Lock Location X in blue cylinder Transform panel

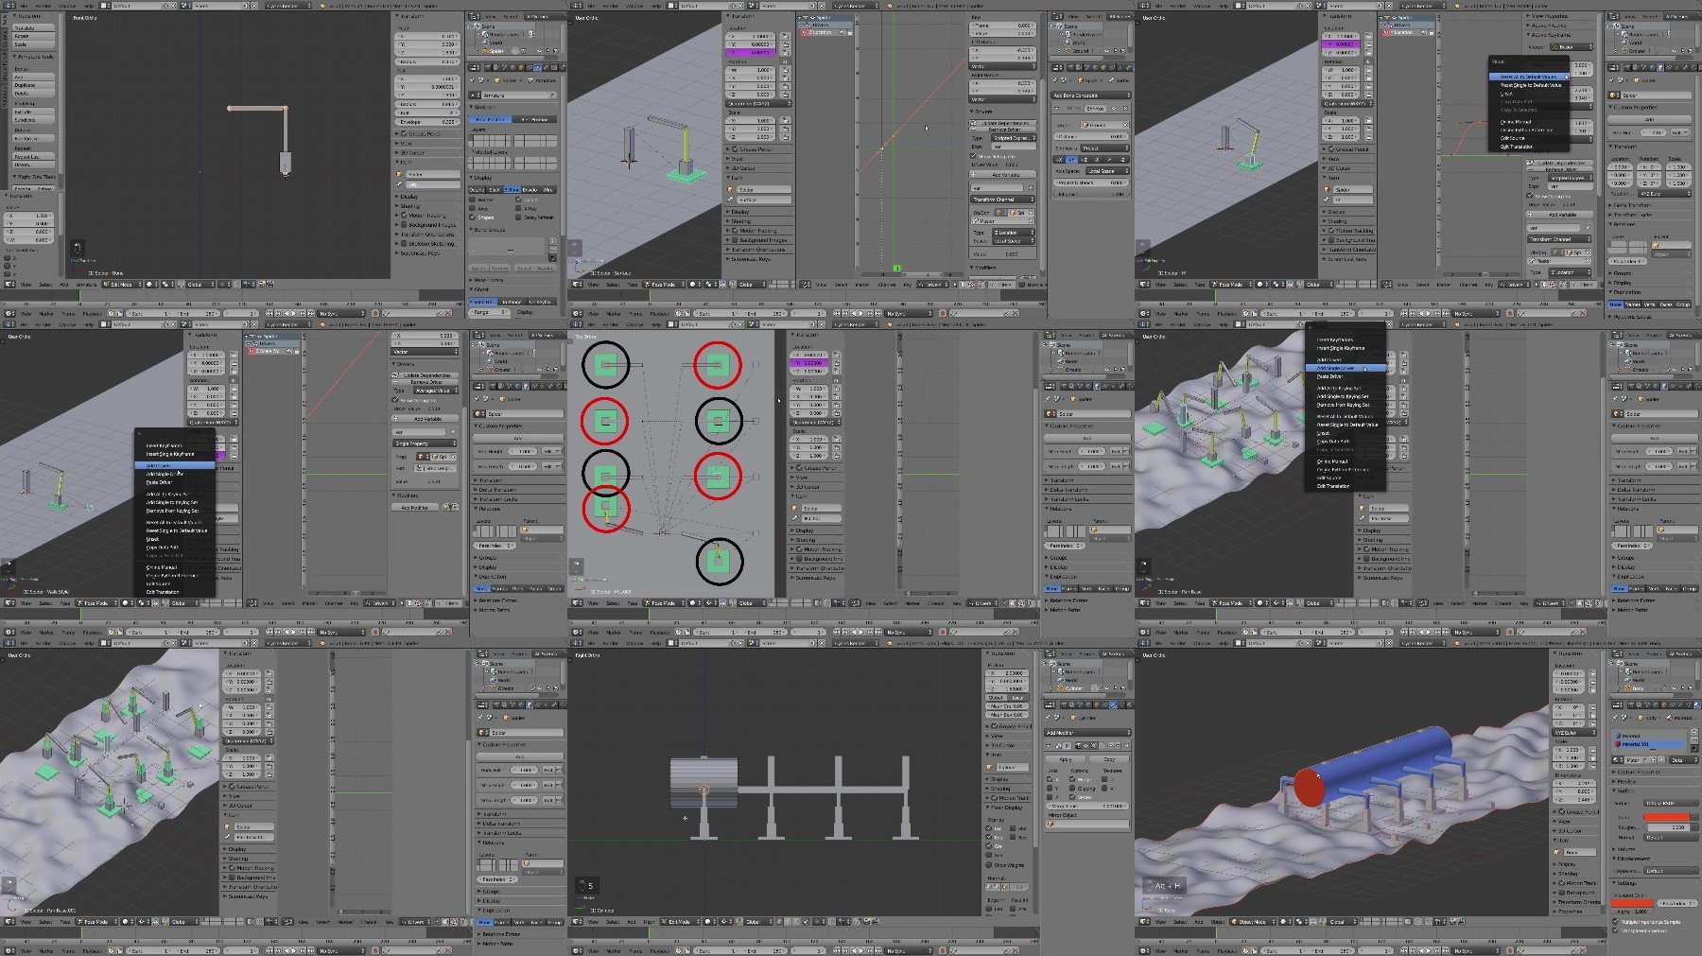pyautogui.click(x=1592, y=673)
